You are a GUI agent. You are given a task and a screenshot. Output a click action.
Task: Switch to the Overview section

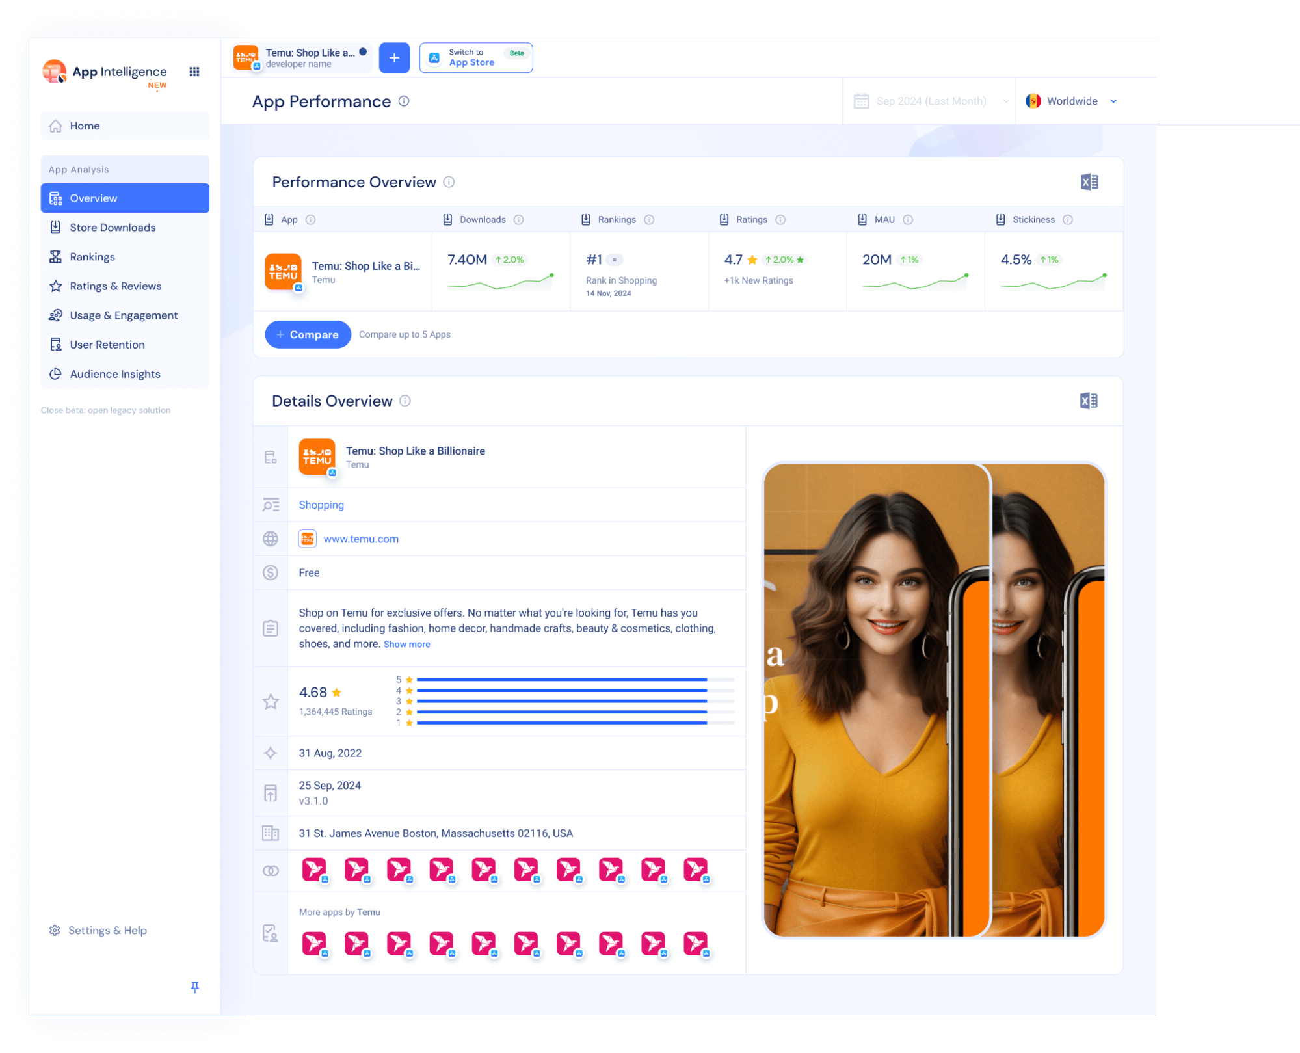click(x=93, y=198)
